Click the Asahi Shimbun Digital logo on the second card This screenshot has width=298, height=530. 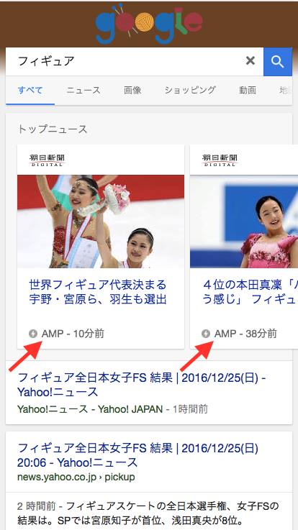220,160
